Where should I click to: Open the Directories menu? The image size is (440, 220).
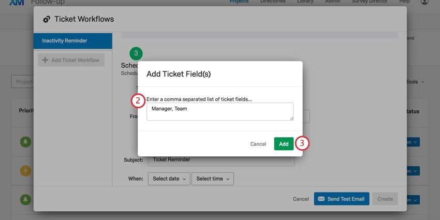click(x=273, y=2)
